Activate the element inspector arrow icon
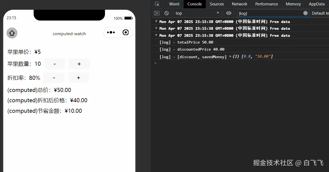Viewport: 329px width, 172px height. (157, 4)
